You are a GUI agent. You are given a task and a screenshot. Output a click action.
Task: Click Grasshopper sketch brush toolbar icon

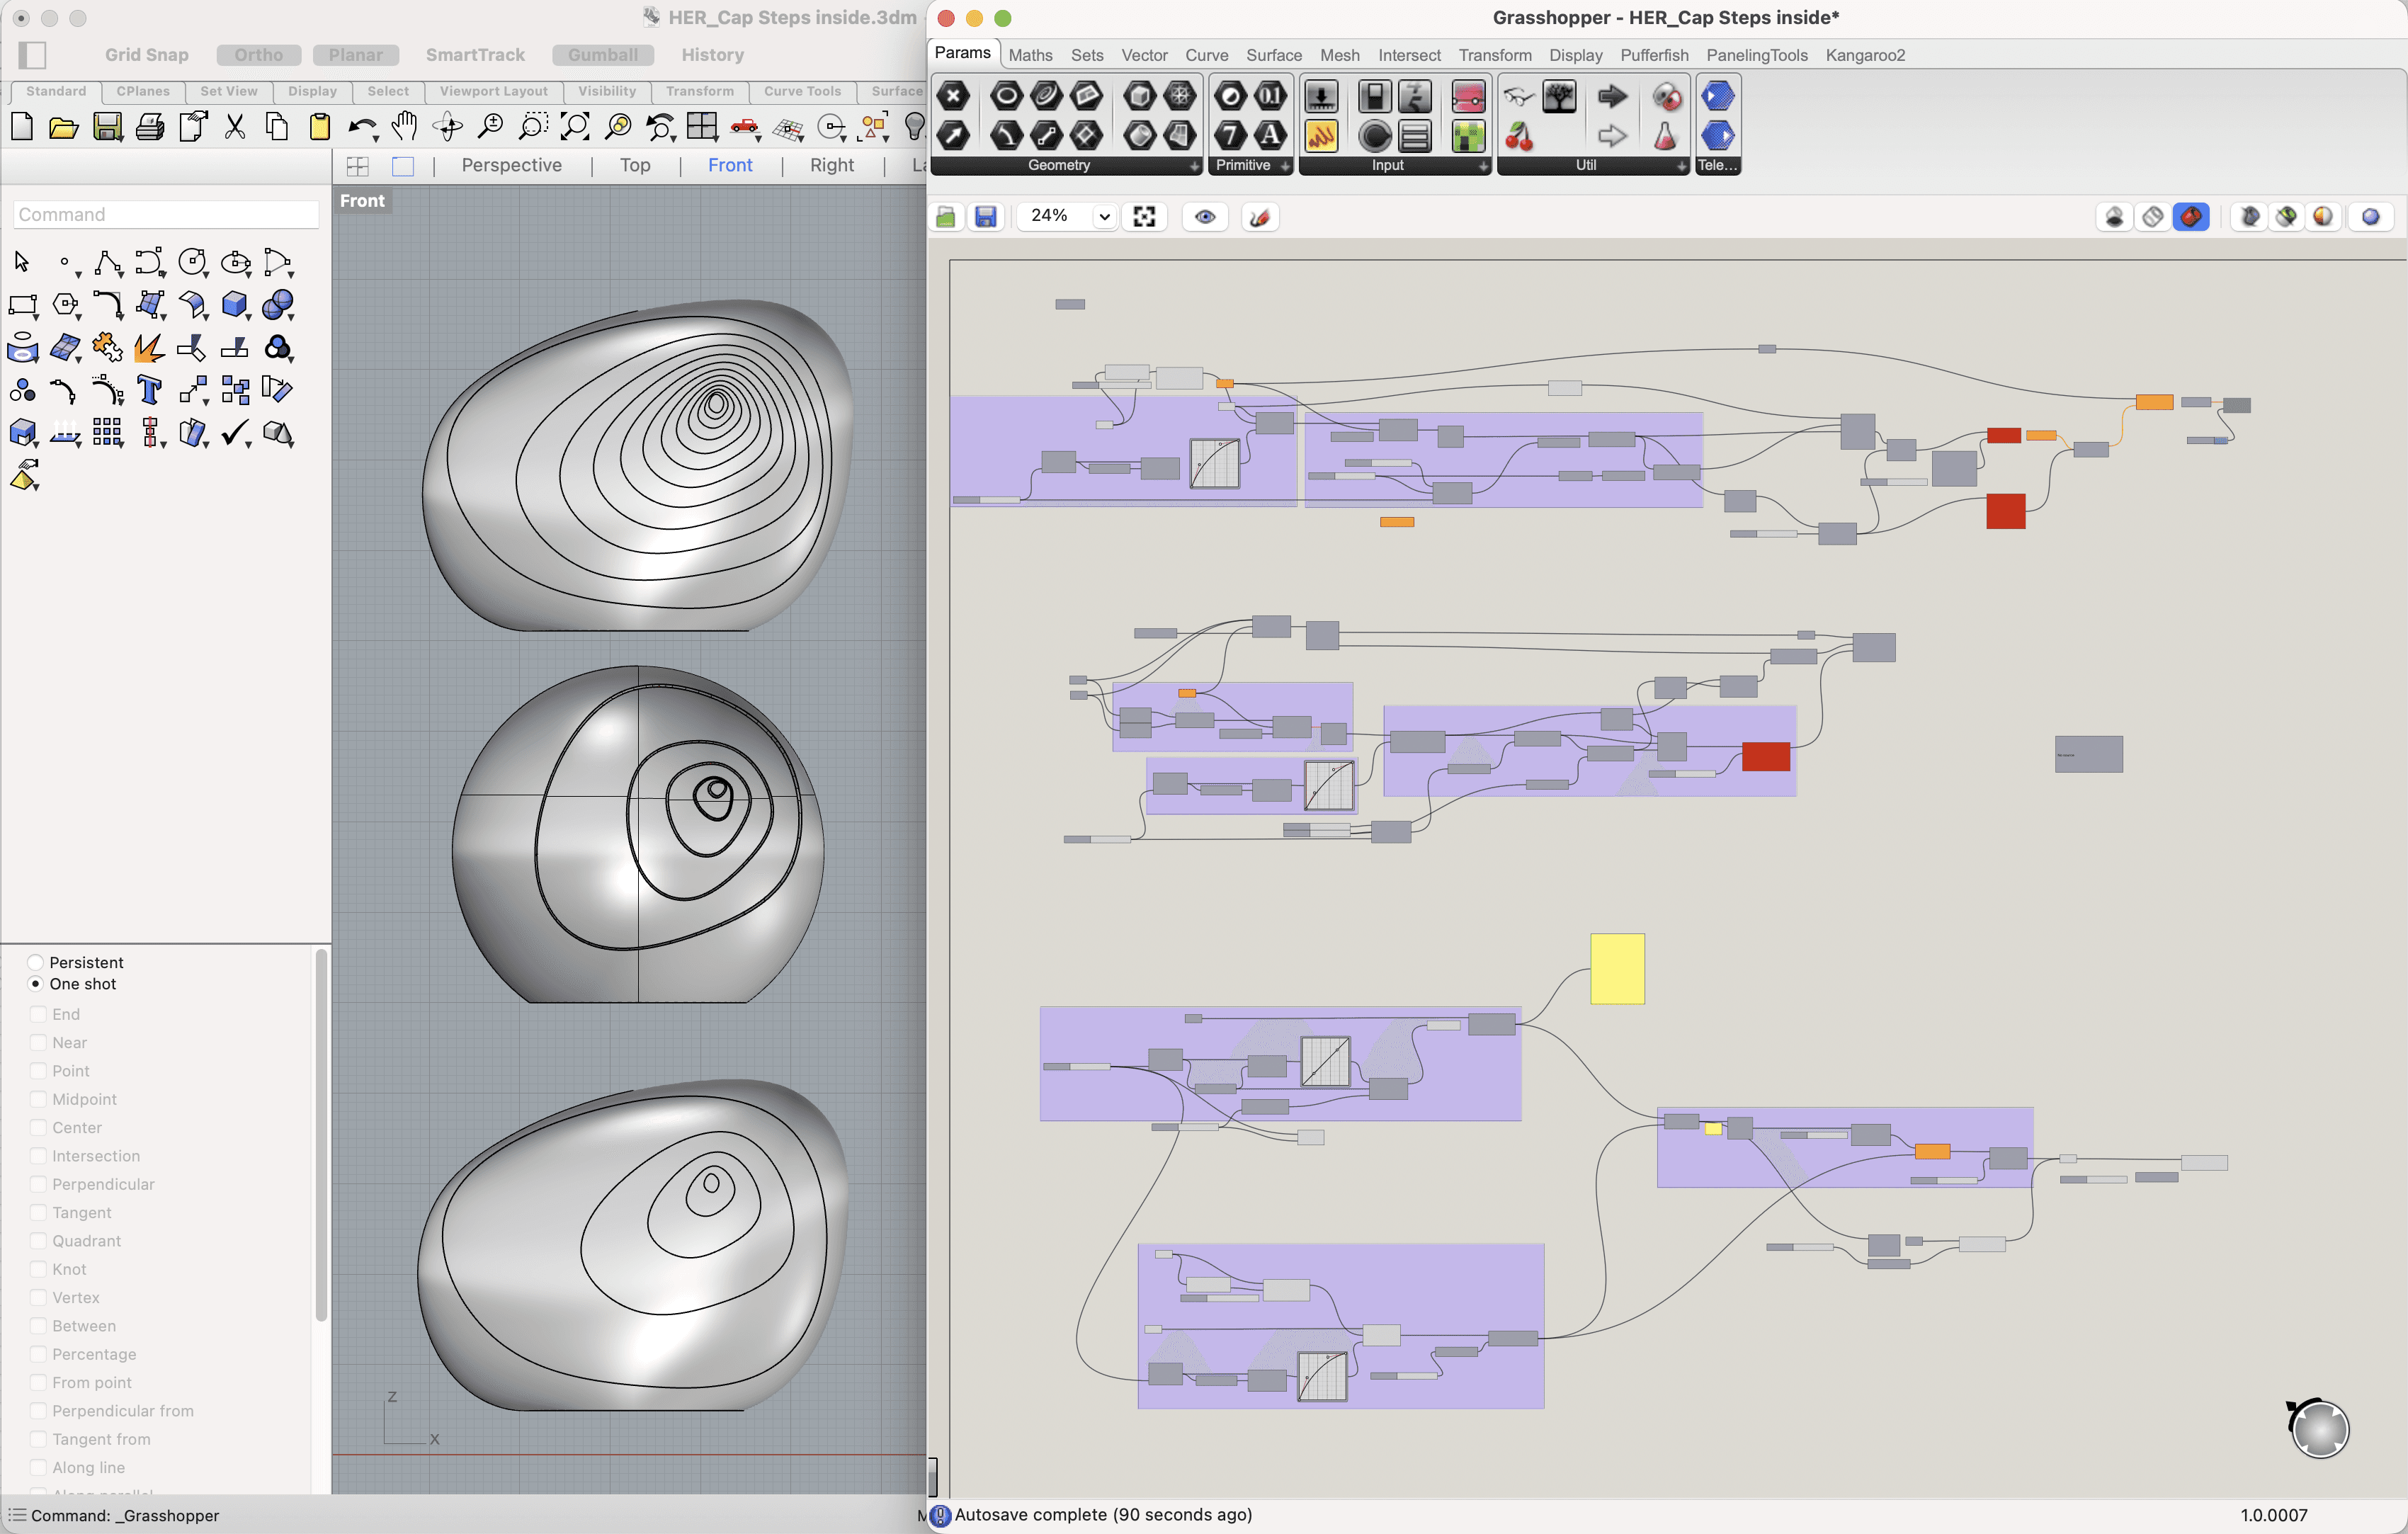point(1260,217)
